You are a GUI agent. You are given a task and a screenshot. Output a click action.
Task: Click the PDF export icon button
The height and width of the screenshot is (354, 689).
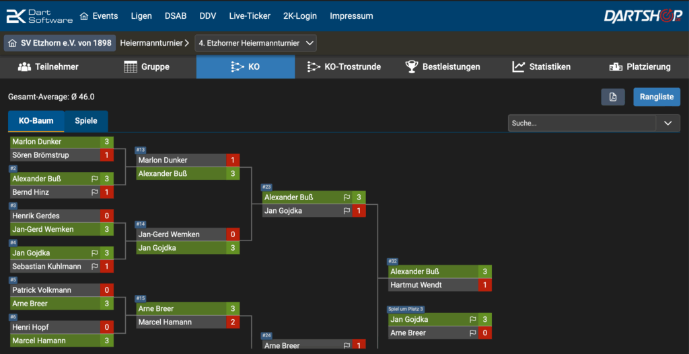[612, 97]
